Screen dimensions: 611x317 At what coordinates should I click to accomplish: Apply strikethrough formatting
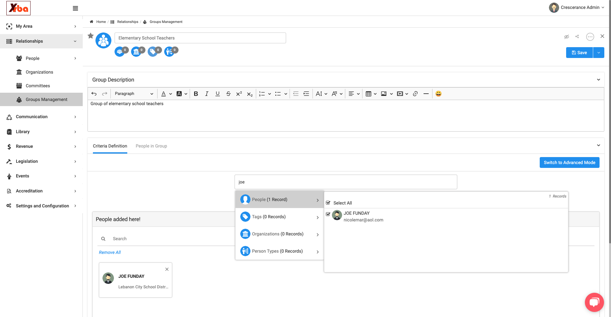(228, 94)
